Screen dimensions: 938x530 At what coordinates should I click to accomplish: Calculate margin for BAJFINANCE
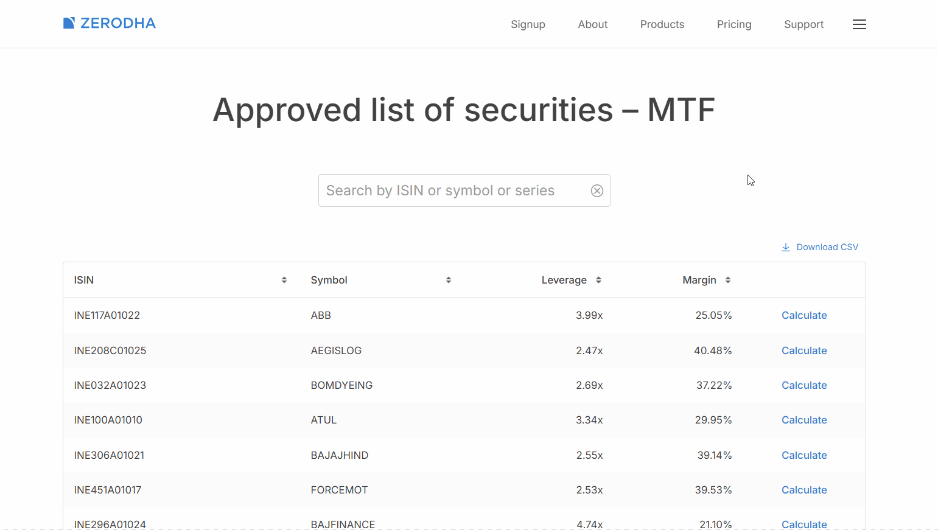[804, 525]
